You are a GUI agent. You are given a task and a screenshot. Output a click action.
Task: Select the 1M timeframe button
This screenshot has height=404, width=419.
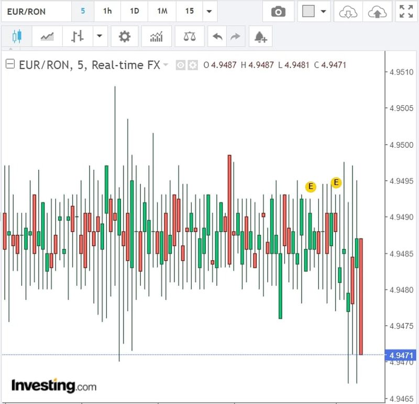pos(162,12)
